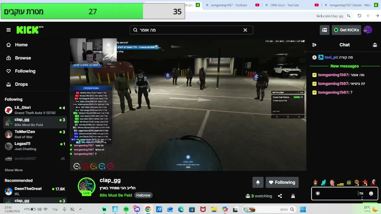Insert the teal praying hands emote
The width and height of the screenshot is (381, 214).
324,182
